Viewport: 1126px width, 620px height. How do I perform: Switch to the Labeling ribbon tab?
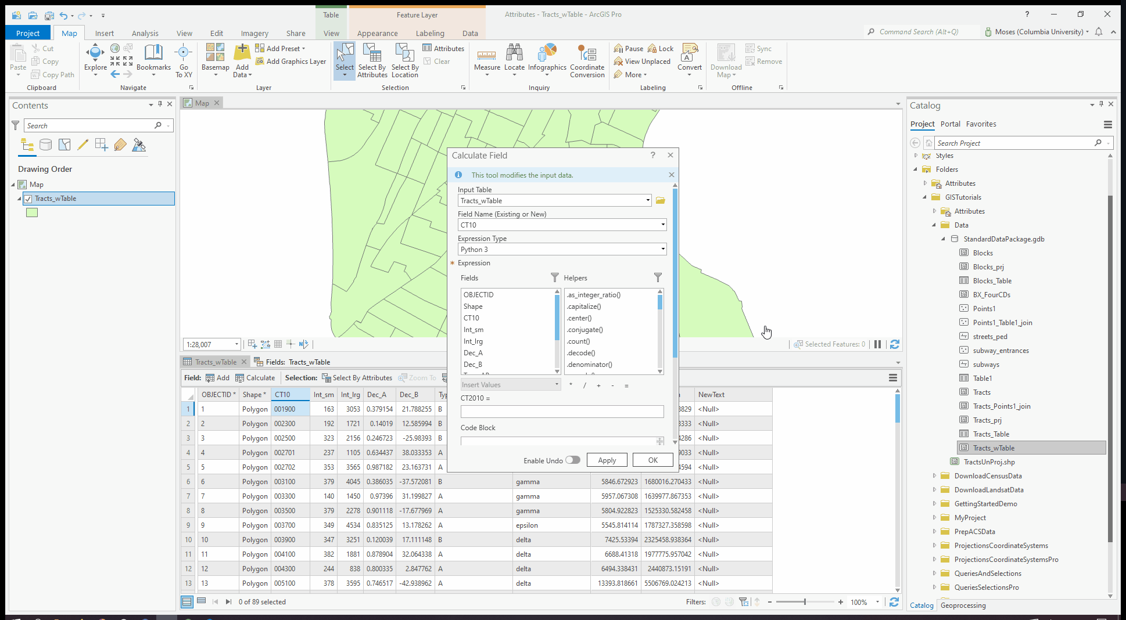pyautogui.click(x=430, y=33)
